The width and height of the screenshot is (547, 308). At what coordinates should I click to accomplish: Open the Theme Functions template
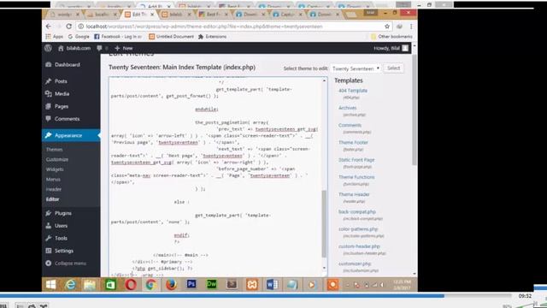tap(356, 177)
